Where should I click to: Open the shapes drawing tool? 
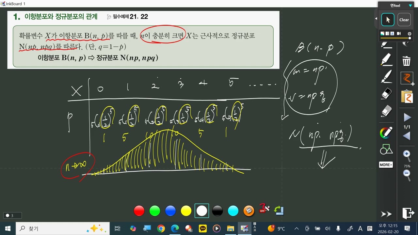pos(386,149)
